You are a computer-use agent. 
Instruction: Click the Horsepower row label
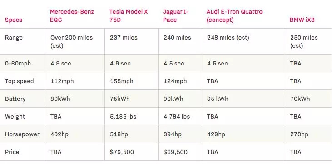tap(22, 134)
